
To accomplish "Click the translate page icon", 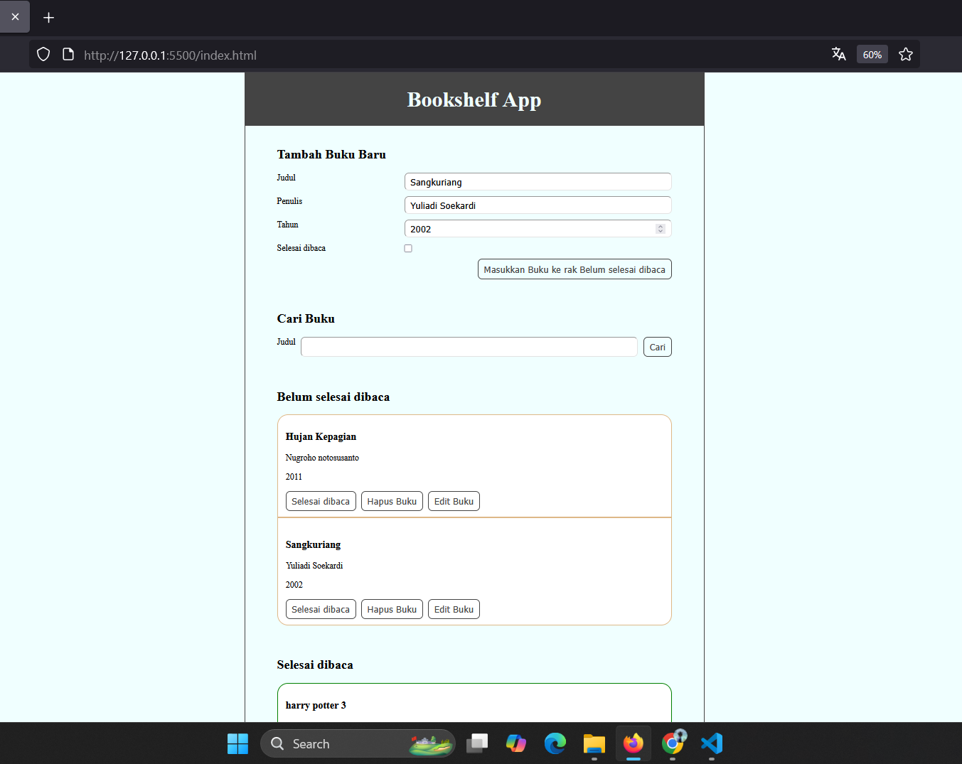I will 839,53.
